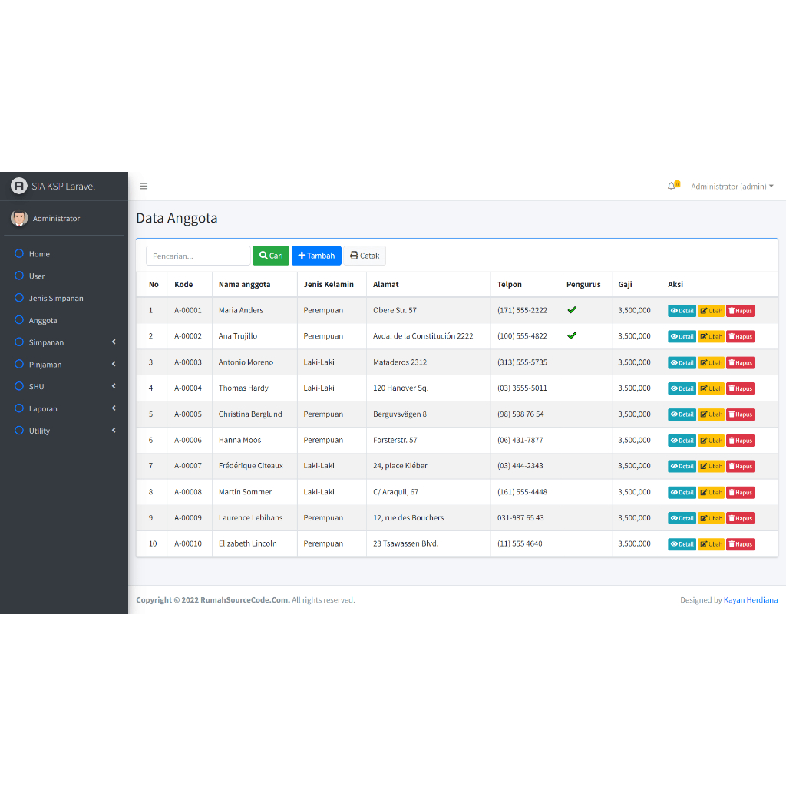Expand the Simpanan sidebar menu

coord(48,342)
